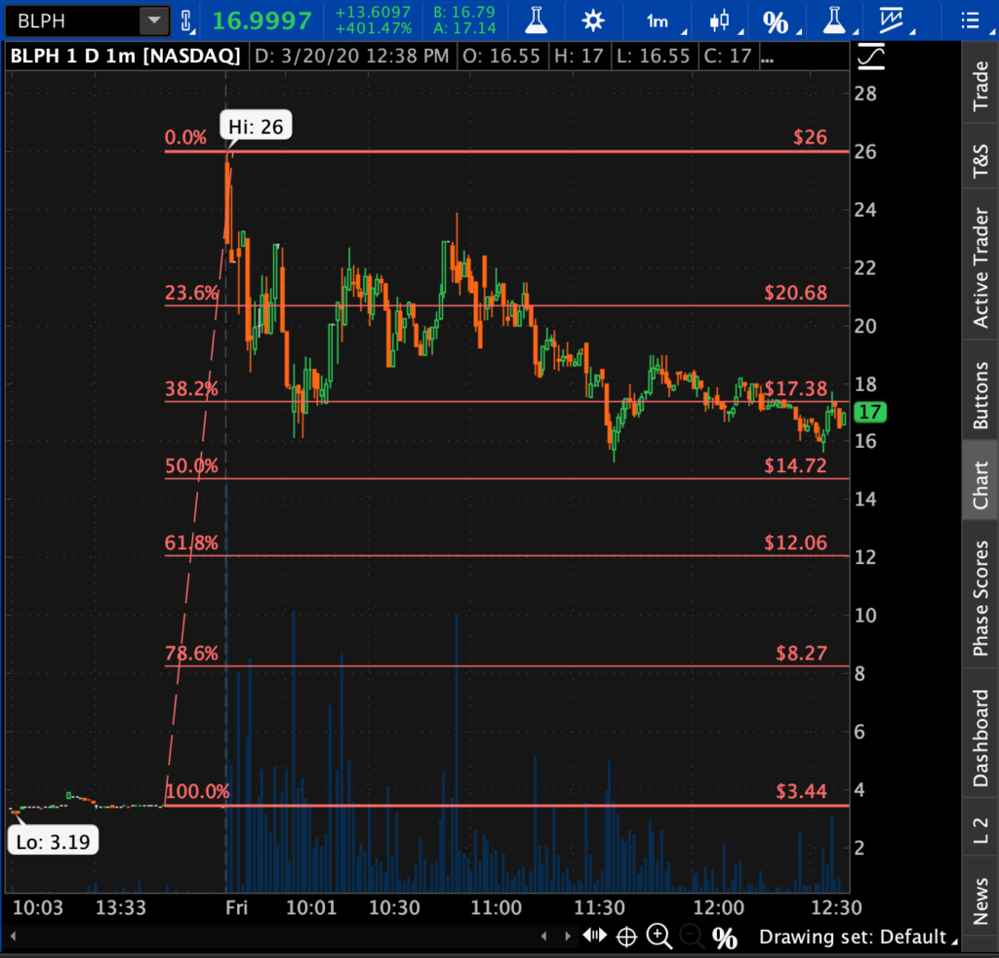The image size is (999, 958).
Task: Click the symbol link clip icon
Action: pyautogui.click(x=186, y=21)
